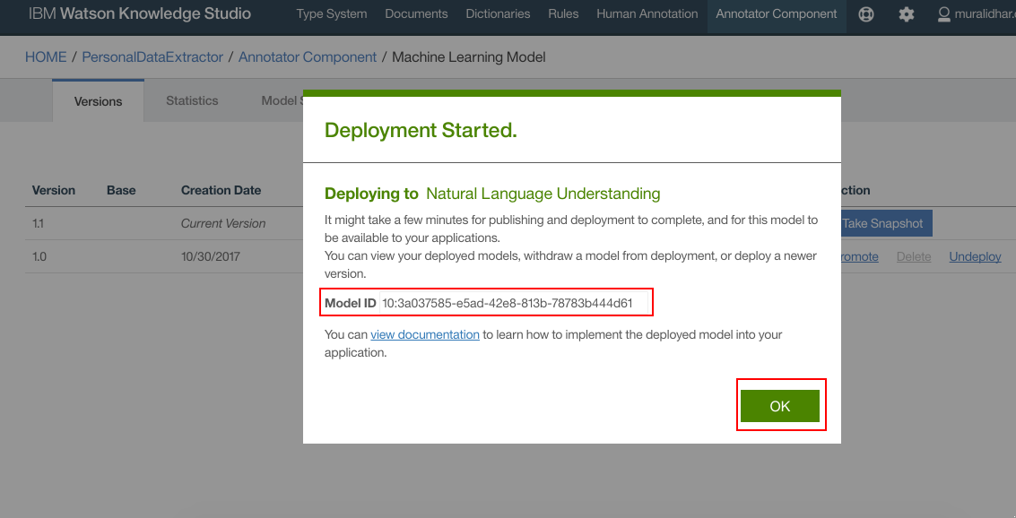This screenshot has width=1016, height=518.
Task: Select the version 1.0 cell
Action: click(39, 256)
